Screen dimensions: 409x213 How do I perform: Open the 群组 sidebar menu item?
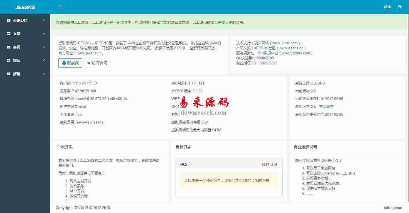point(17,74)
